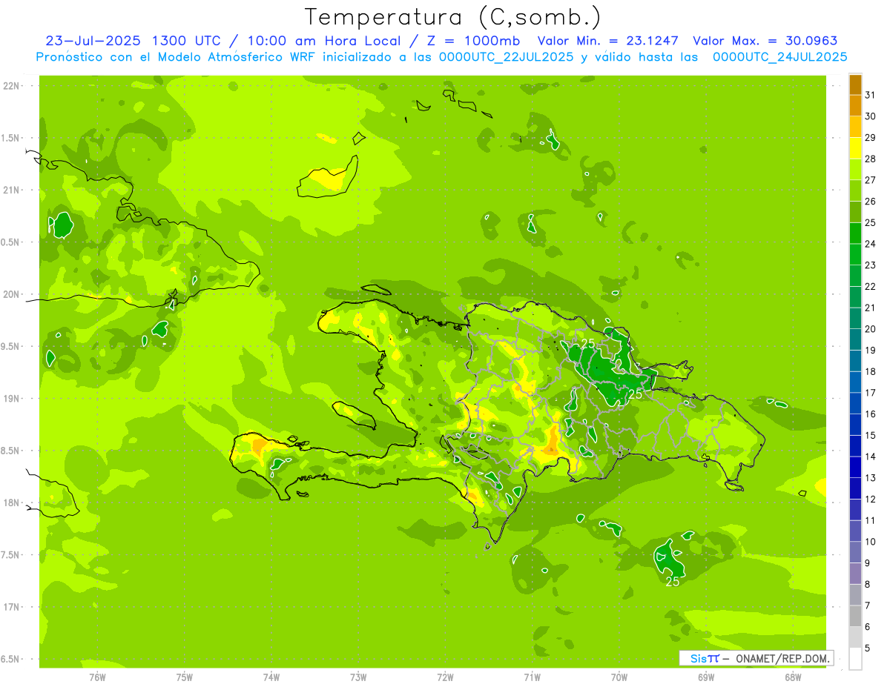Click the "1.5N" latitude label

12,138
